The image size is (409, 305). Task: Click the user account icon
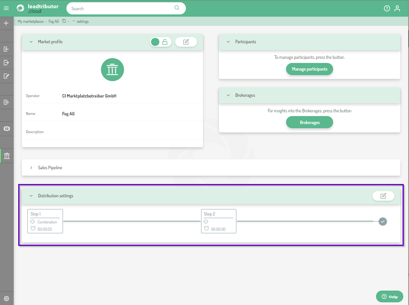[397, 8]
